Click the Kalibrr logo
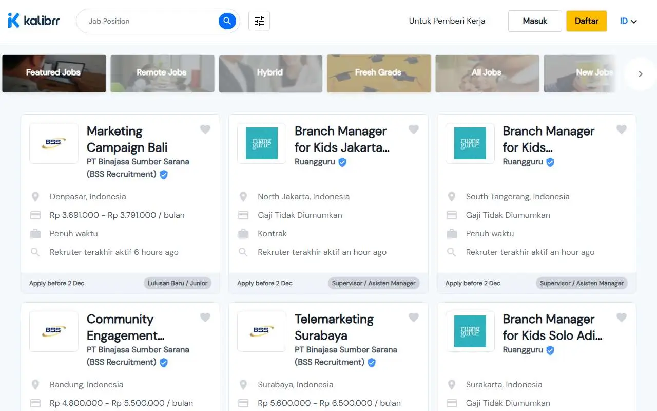Viewport: 657px width, 411px height. 34,21
